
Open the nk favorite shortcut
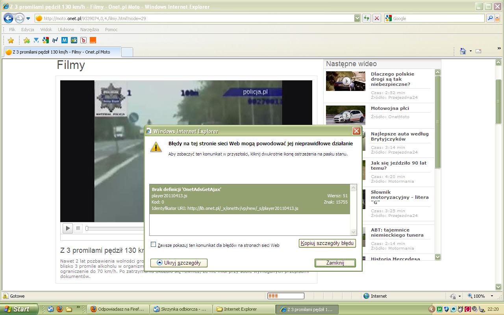(74, 40)
